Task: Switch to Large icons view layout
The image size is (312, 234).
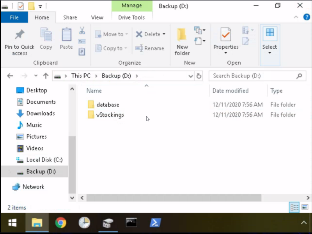Action: (305, 207)
